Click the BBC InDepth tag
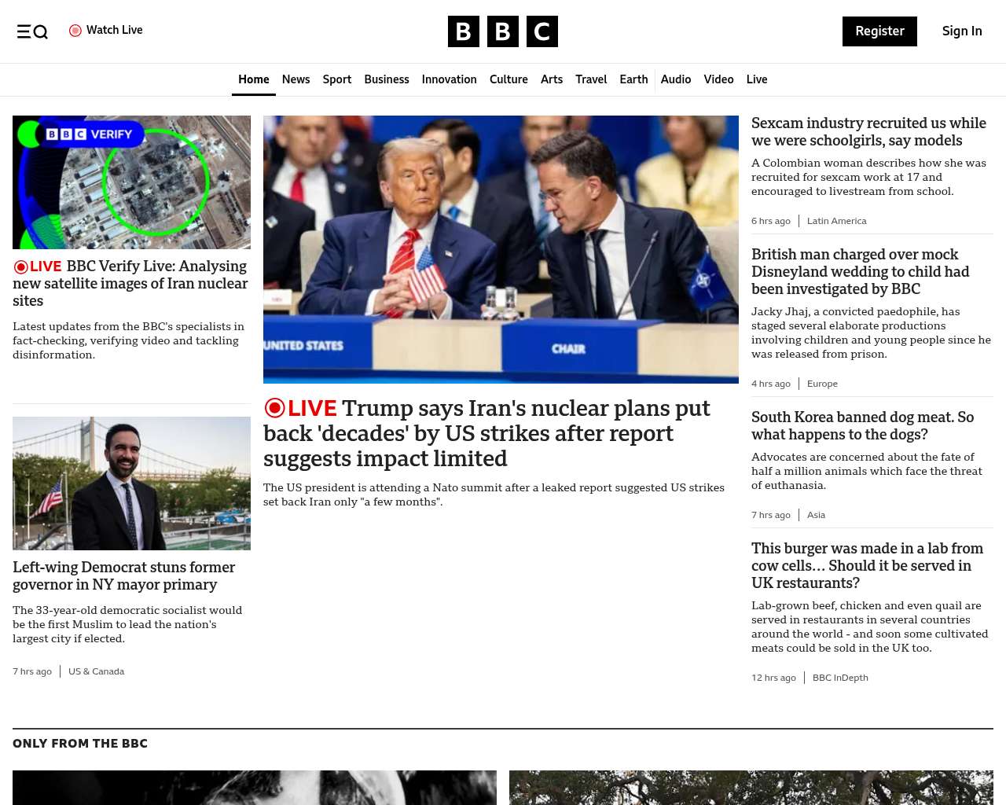1006x805 pixels. 840,678
